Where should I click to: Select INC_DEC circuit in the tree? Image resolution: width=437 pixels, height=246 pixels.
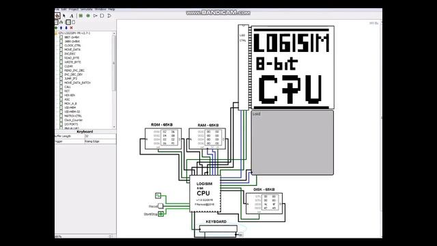(70, 54)
